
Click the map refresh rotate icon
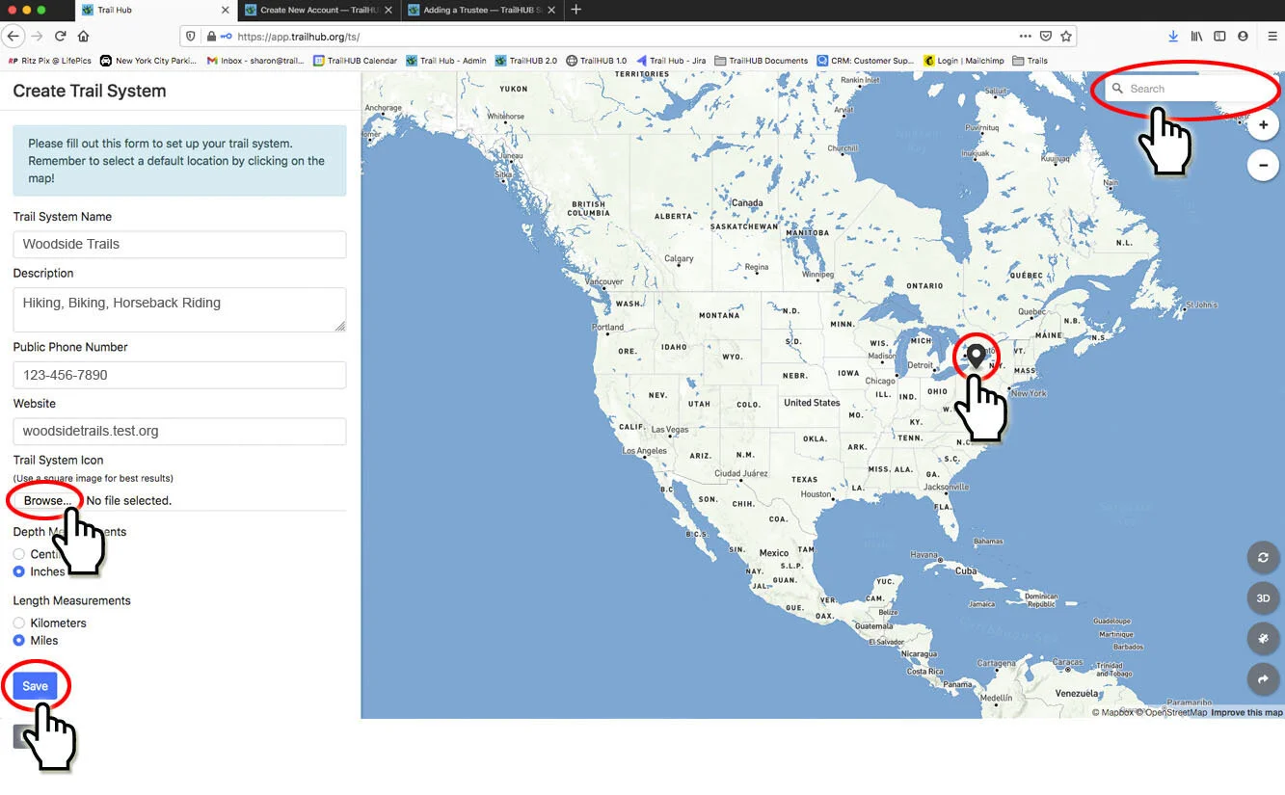point(1263,557)
